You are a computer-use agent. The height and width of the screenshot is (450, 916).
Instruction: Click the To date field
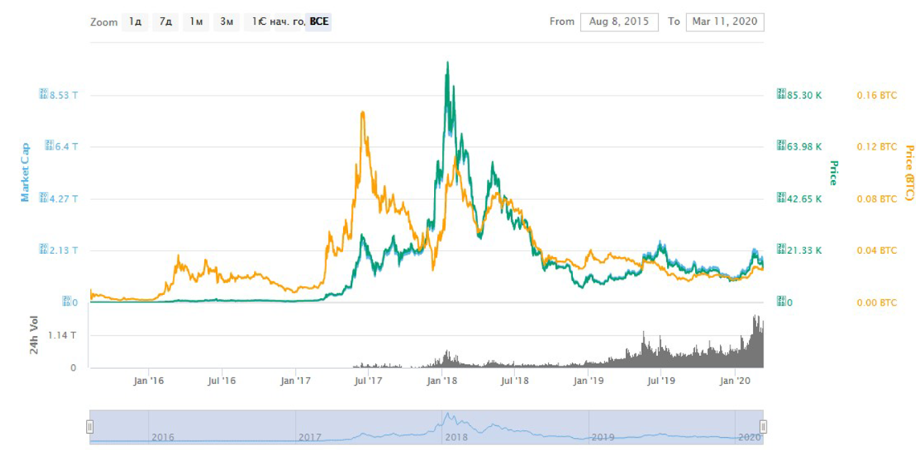(726, 22)
